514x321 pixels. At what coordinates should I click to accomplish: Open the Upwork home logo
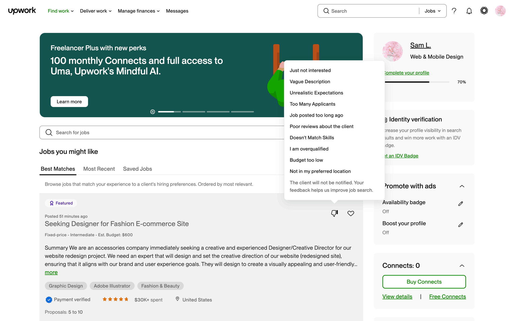(x=22, y=11)
